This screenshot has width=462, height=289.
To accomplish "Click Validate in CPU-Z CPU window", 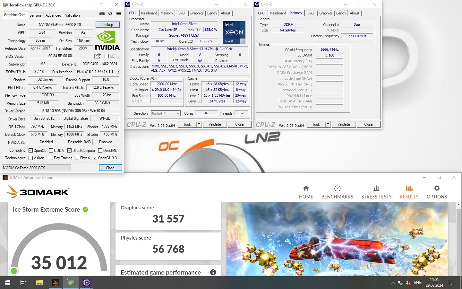I will pos(215,124).
